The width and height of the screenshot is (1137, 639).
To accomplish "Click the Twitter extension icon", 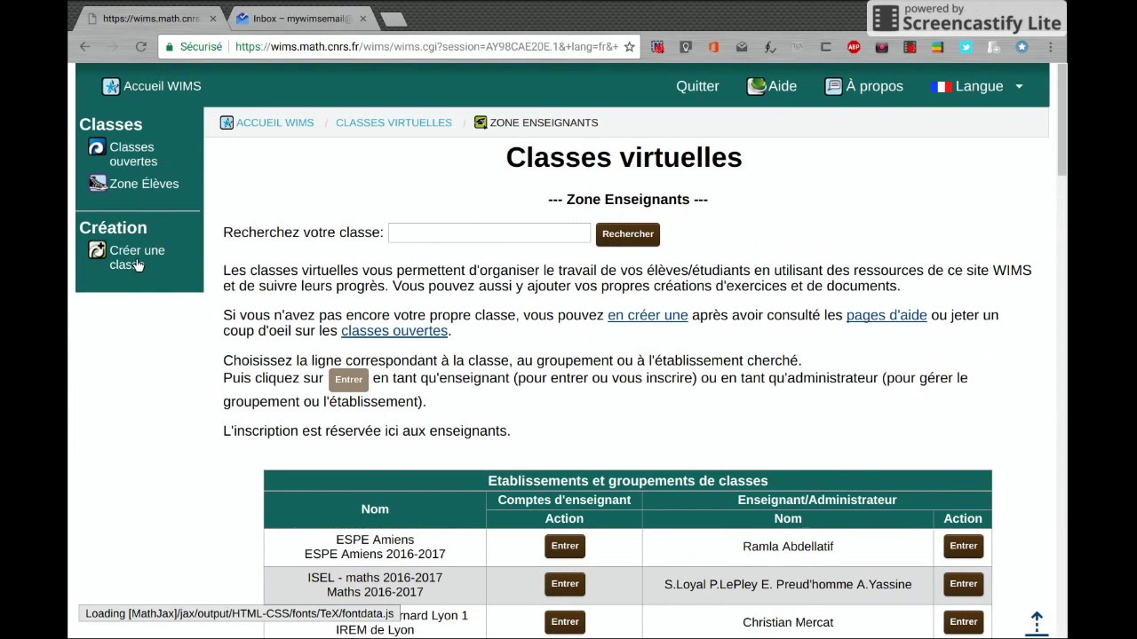I will (966, 47).
